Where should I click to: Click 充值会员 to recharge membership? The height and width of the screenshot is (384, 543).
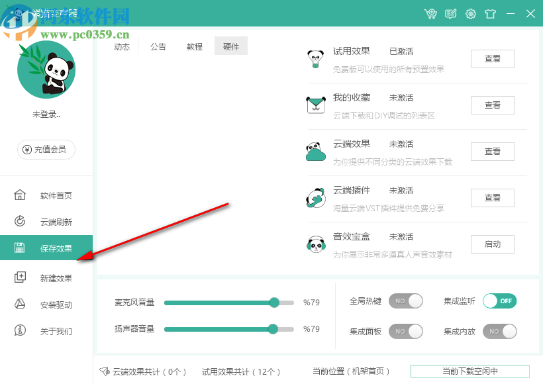[x=45, y=150]
